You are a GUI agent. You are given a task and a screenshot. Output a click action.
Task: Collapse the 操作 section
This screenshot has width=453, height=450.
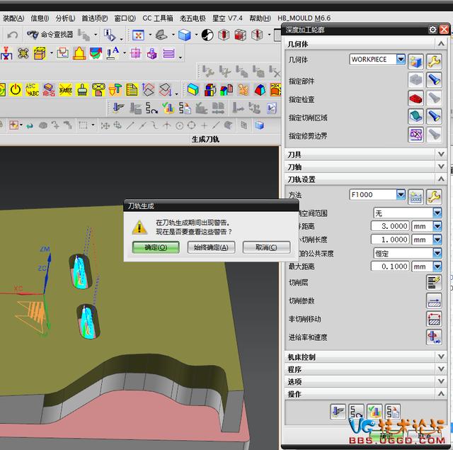pyautogui.click(x=441, y=394)
